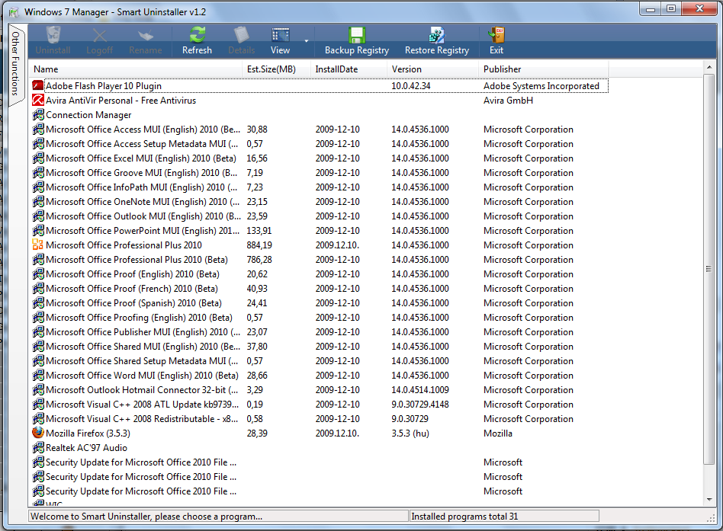
Task: Click version 3.5.3 (hu) cell
Action: (410, 433)
